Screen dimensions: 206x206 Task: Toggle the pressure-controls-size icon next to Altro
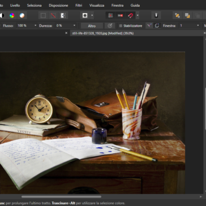point(110,25)
